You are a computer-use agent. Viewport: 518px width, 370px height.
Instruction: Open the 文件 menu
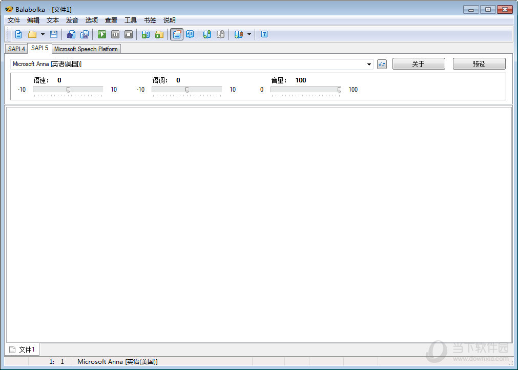pos(14,20)
